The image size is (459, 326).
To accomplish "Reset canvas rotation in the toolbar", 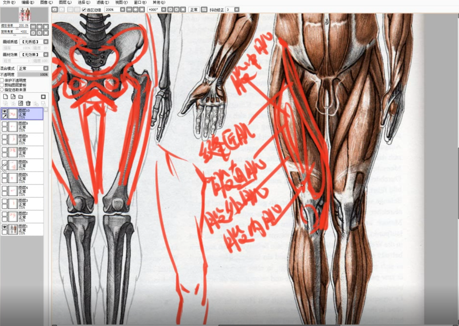I will (183, 10).
